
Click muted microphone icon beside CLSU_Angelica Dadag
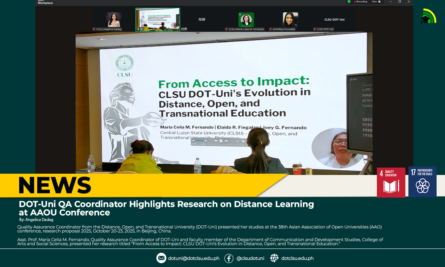(94, 29)
